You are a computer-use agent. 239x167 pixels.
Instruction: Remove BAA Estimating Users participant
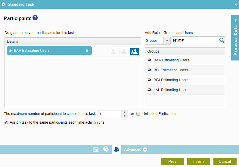(x=87, y=51)
